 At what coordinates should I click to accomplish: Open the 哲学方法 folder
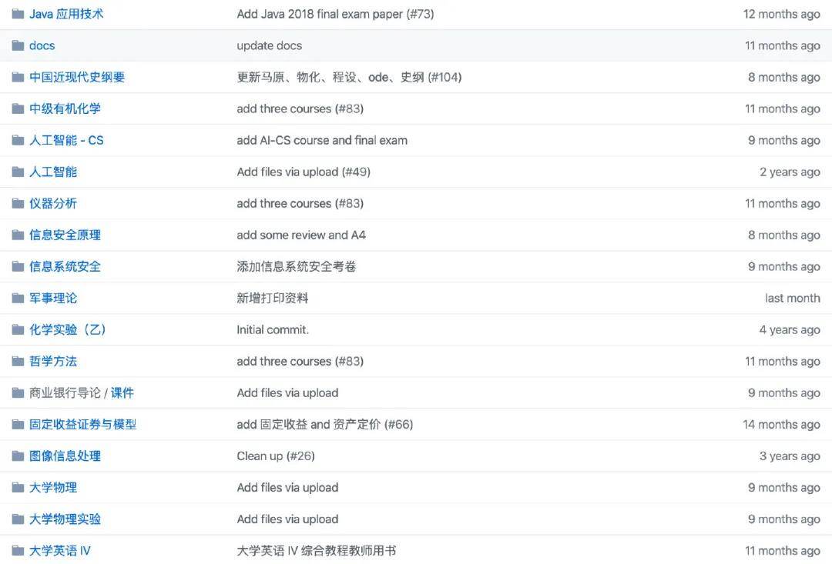pyautogui.click(x=53, y=361)
